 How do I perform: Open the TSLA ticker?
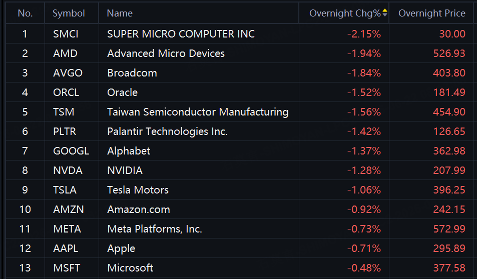coord(65,190)
